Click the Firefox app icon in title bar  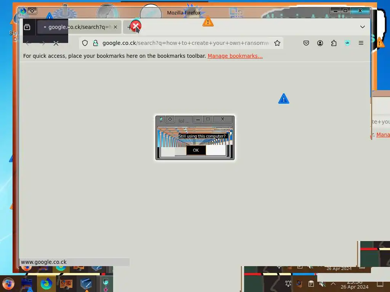(x=23, y=11)
